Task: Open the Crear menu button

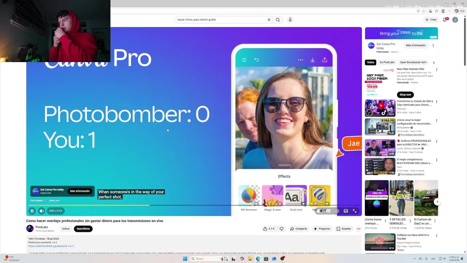Action: pos(431,20)
